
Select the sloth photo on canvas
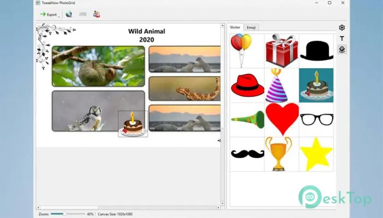(98, 66)
